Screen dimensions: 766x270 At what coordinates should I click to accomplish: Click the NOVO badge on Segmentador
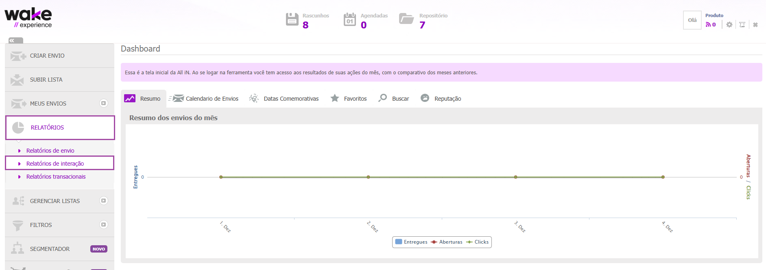(x=99, y=249)
